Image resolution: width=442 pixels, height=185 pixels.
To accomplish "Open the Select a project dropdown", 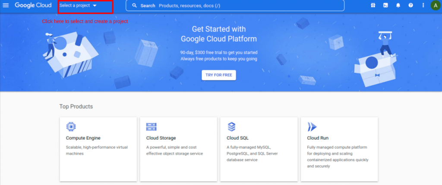I will coord(78,5).
